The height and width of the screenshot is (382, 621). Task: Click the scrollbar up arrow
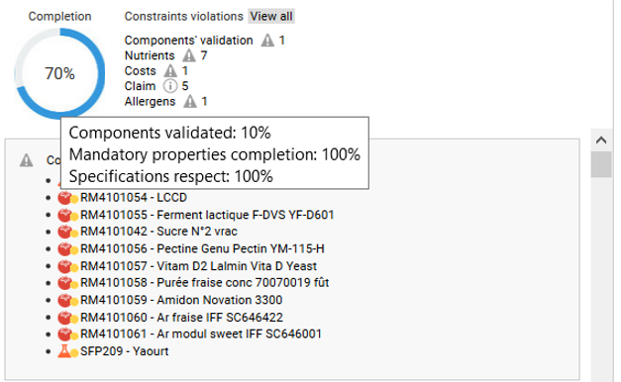(x=601, y=140)
